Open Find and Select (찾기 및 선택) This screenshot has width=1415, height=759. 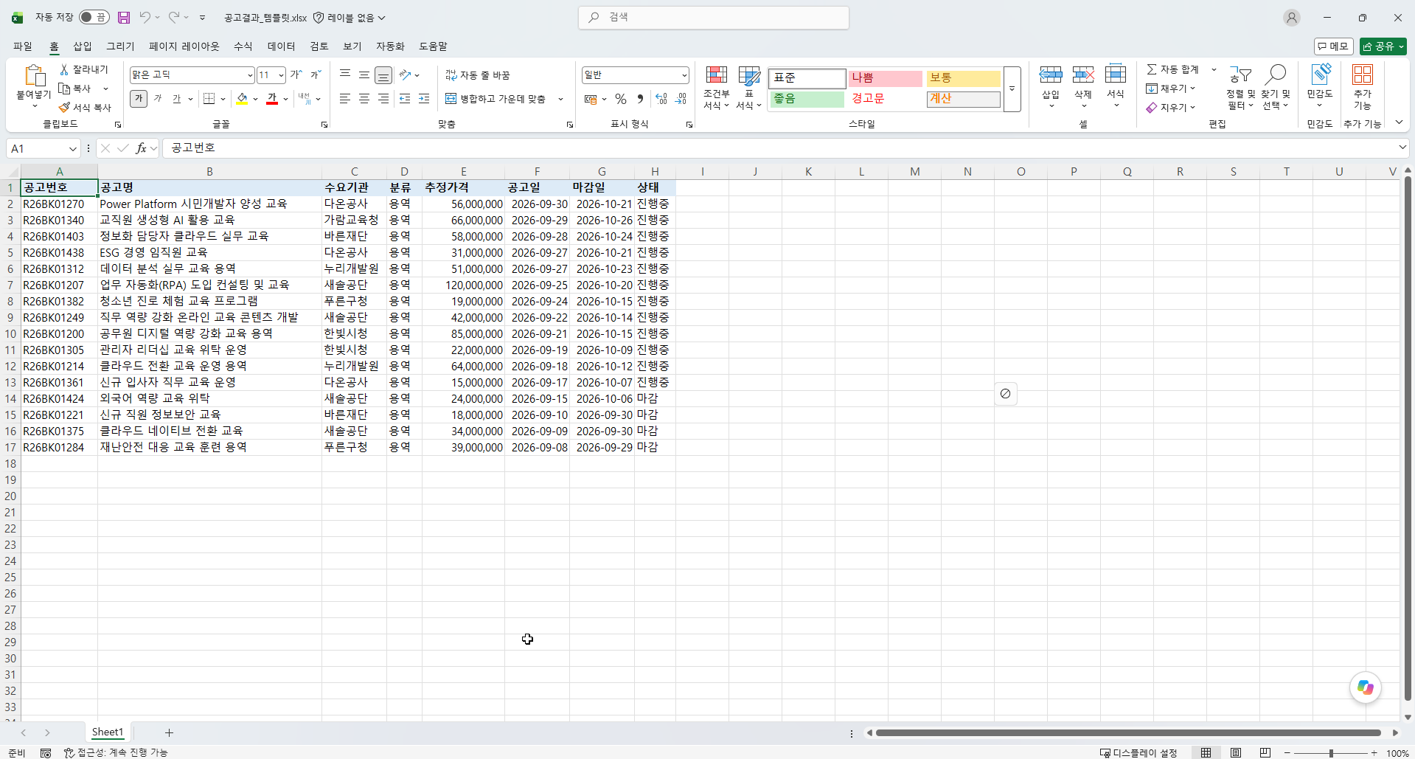(x=1275, y=88)
